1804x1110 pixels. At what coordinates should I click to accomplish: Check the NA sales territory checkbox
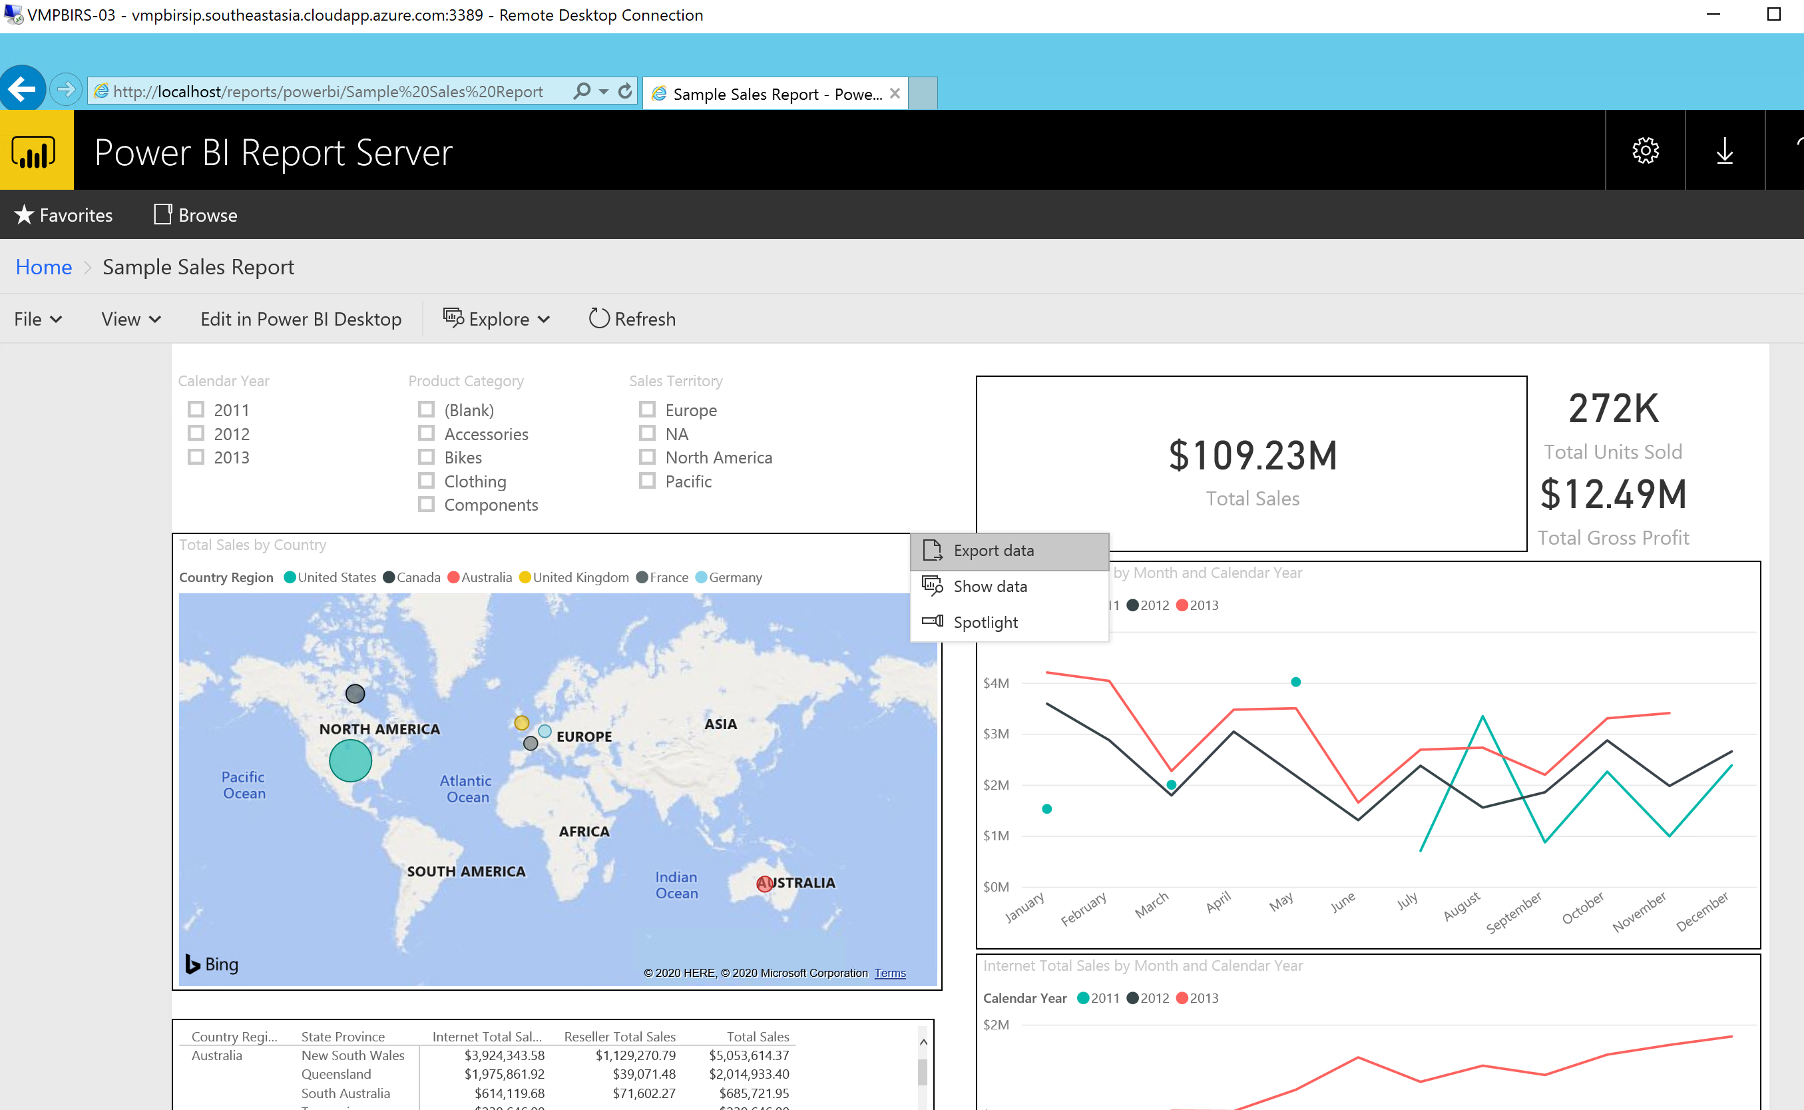click(x=647, y=433)
